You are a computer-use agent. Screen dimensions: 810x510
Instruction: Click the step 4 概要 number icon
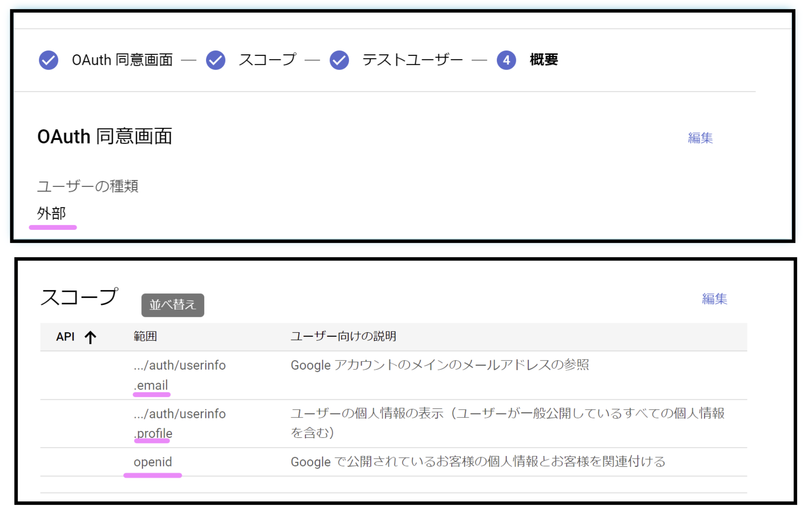506,60
